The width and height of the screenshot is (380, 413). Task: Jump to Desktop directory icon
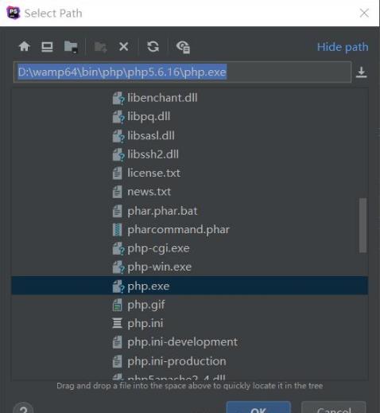tap(47, 47)
